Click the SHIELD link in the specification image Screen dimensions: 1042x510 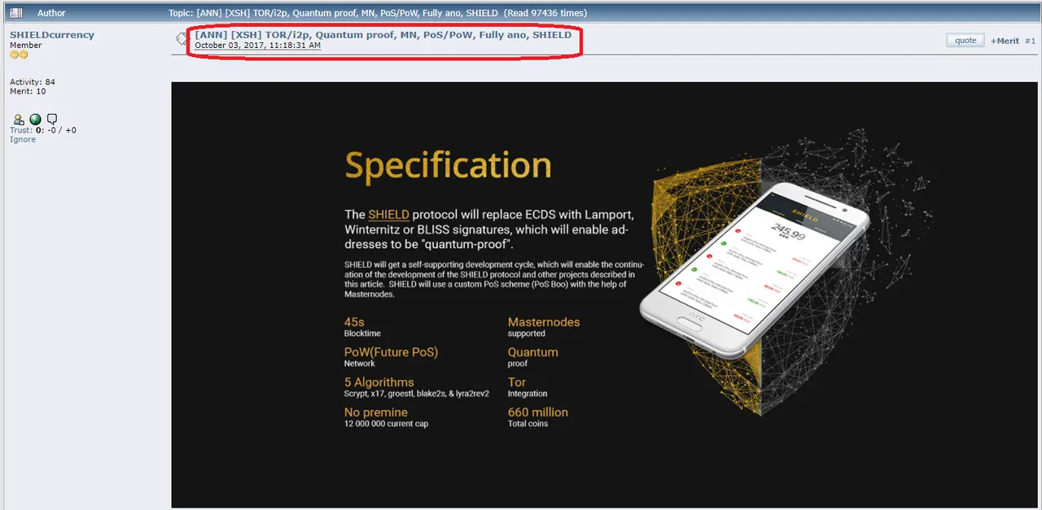(388, 215)
